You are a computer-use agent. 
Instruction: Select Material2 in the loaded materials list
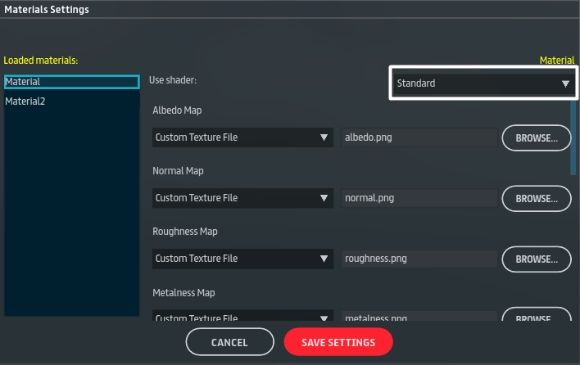pos(71,101)
